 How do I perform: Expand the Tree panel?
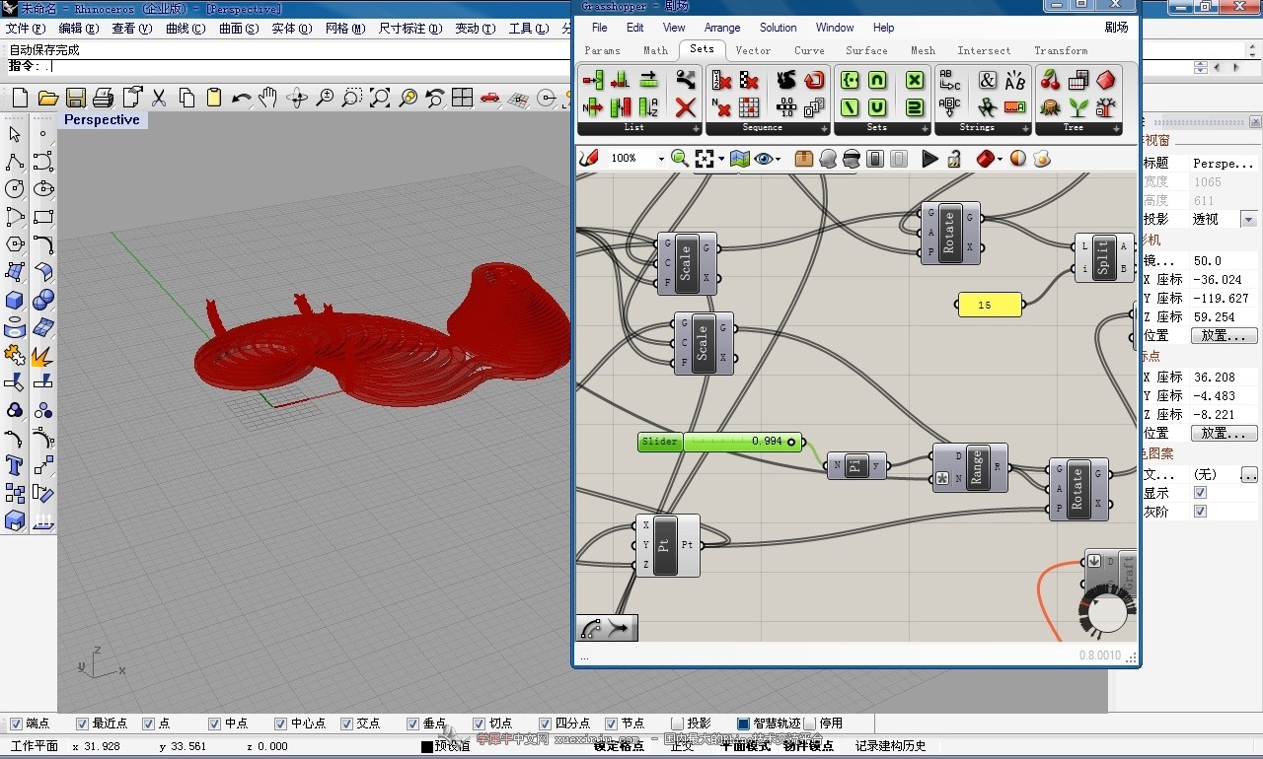tap(1116, 129)
